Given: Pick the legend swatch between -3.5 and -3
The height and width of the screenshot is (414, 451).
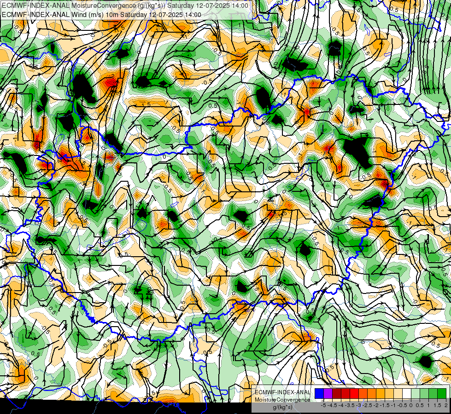Looking at the screenshot, I should pyautogui.click(x=354, y=393).
